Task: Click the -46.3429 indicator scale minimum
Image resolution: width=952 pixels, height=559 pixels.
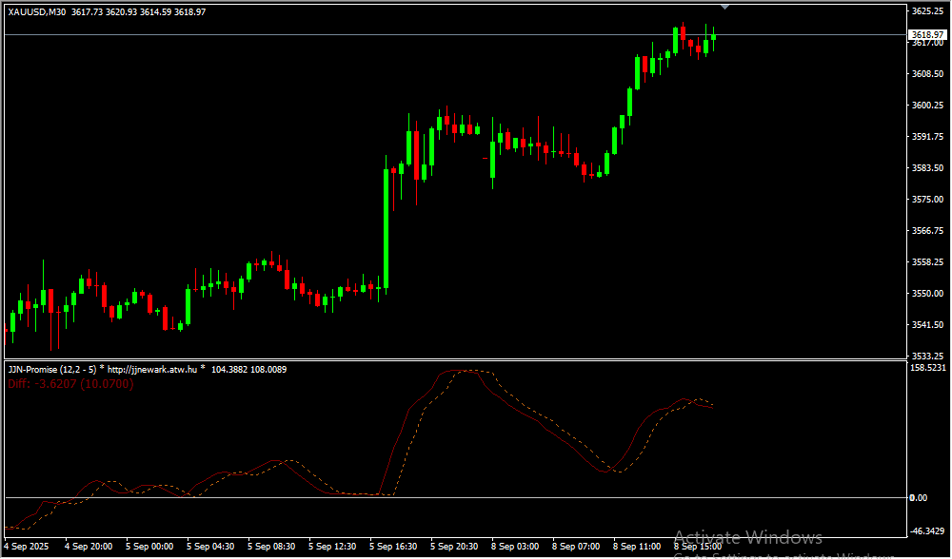Action: 927,531
